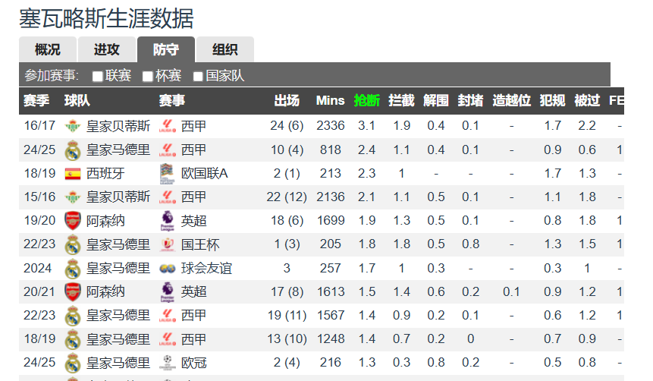Open 阿森纳 team link in 19/20 row

pyautogui.click(x=105, y=221)
